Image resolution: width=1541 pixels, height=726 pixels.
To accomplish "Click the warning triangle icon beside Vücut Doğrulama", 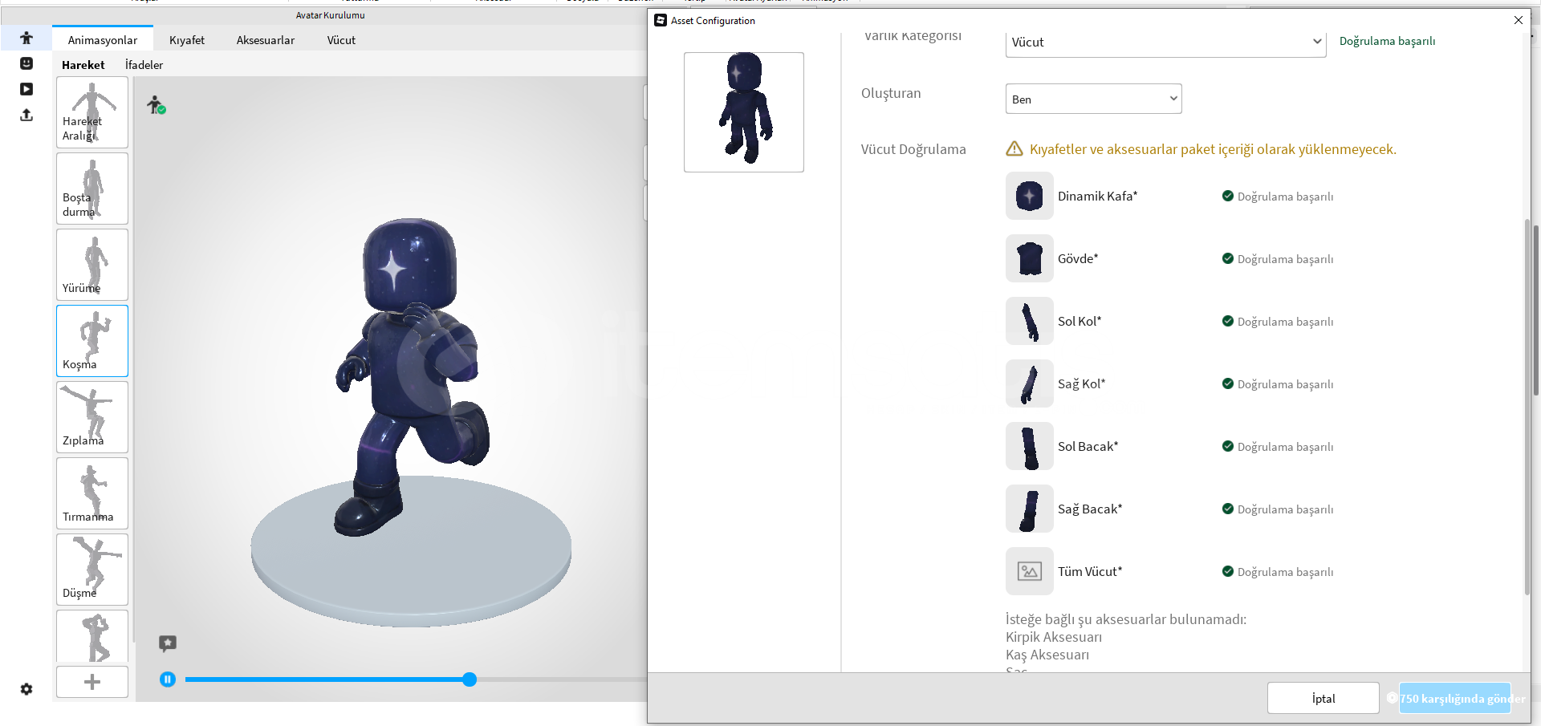I will 1014,148.
